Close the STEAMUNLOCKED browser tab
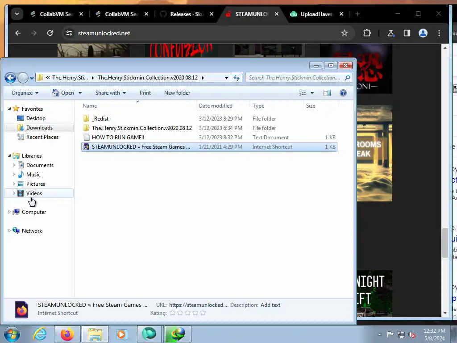The height and width of the screenshot is (343, 457). click(x=277, y=14)
